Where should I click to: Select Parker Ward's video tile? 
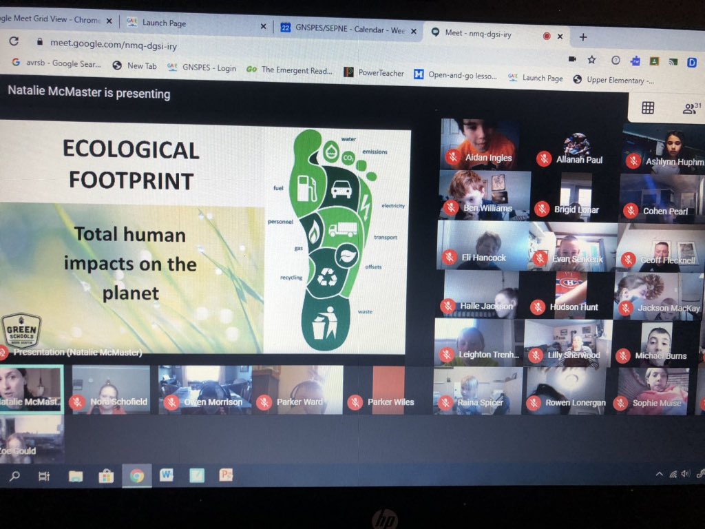(298, 390)
